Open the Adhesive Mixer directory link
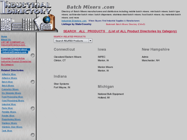Viewport: 187px width, 140px height. click(9, 74)
